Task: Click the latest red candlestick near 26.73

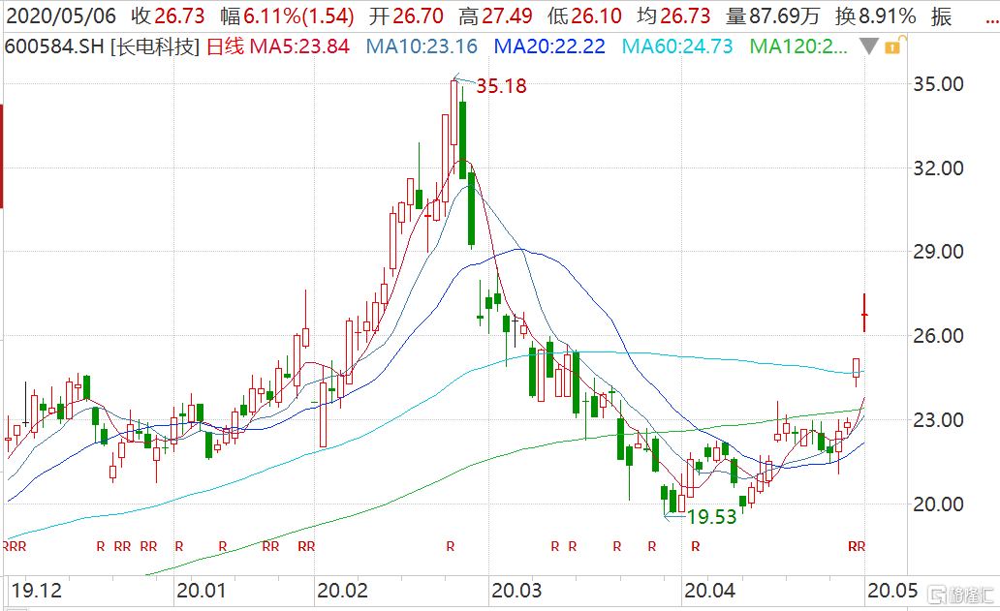Action: click(x=864, y=314)
